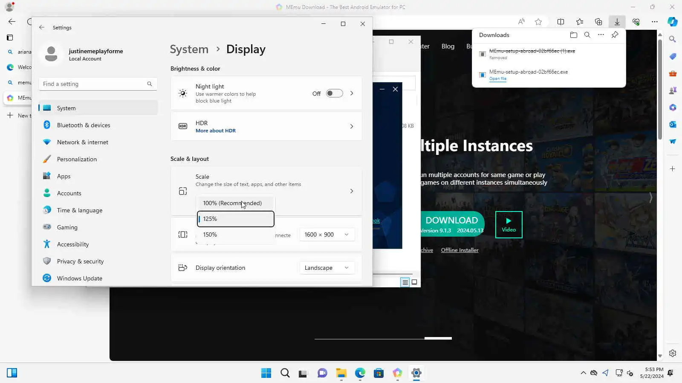This screenshot has width=682, height=383.
Task: Click the magnifier icon in Find a setting
Action: pyautogui.click(x=150, y=84)
